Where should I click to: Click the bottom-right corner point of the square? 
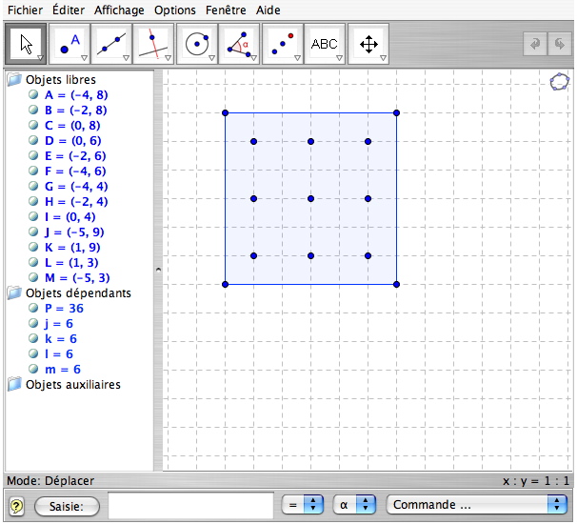click(396, 284)
